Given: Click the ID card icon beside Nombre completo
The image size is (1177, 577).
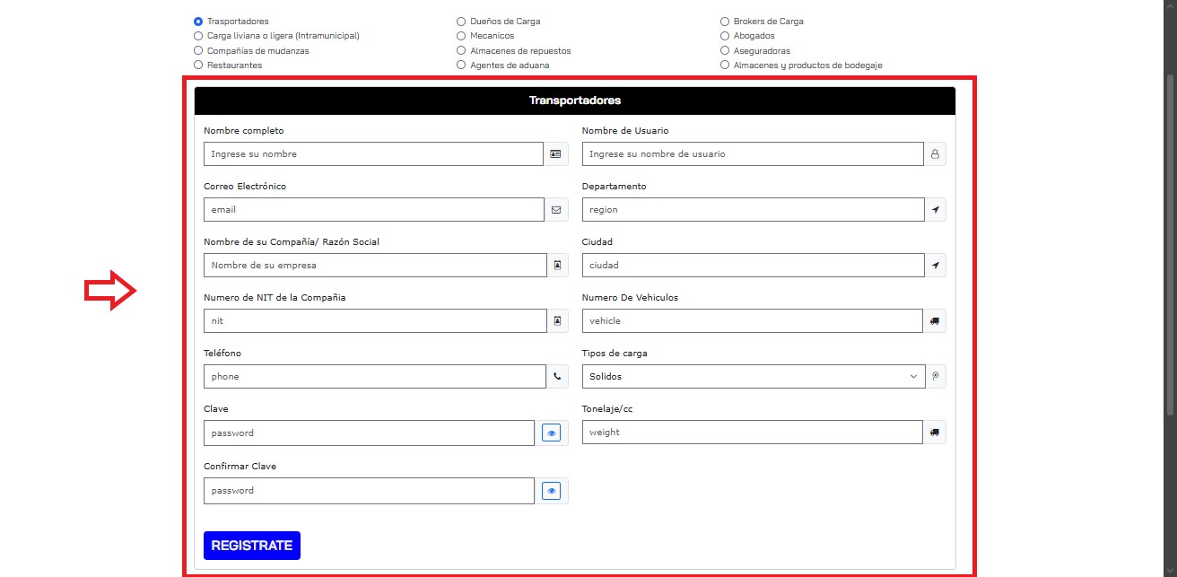Looking at the screenshot, I should [556, 153].
